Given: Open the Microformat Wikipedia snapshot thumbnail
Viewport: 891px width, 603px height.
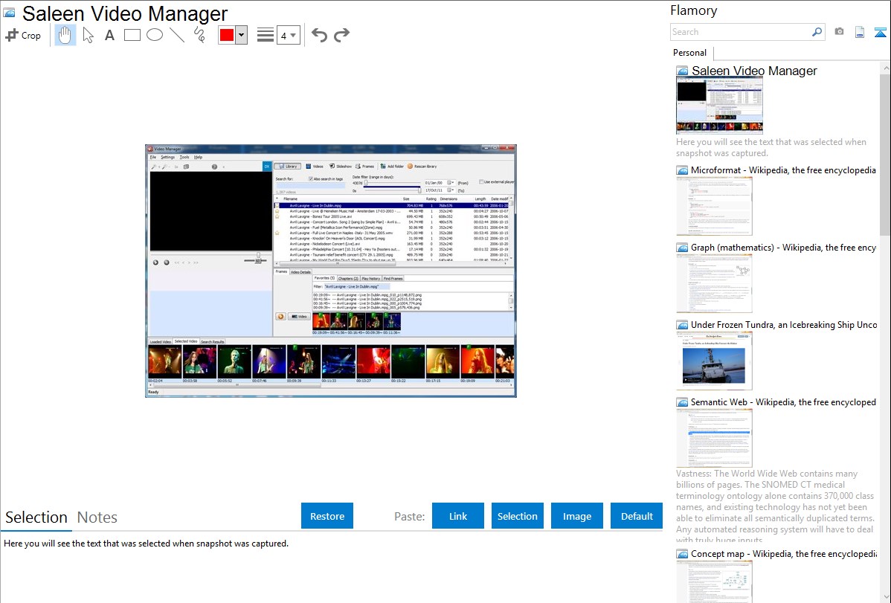Looking at the screenshot, I should point(714,206).
